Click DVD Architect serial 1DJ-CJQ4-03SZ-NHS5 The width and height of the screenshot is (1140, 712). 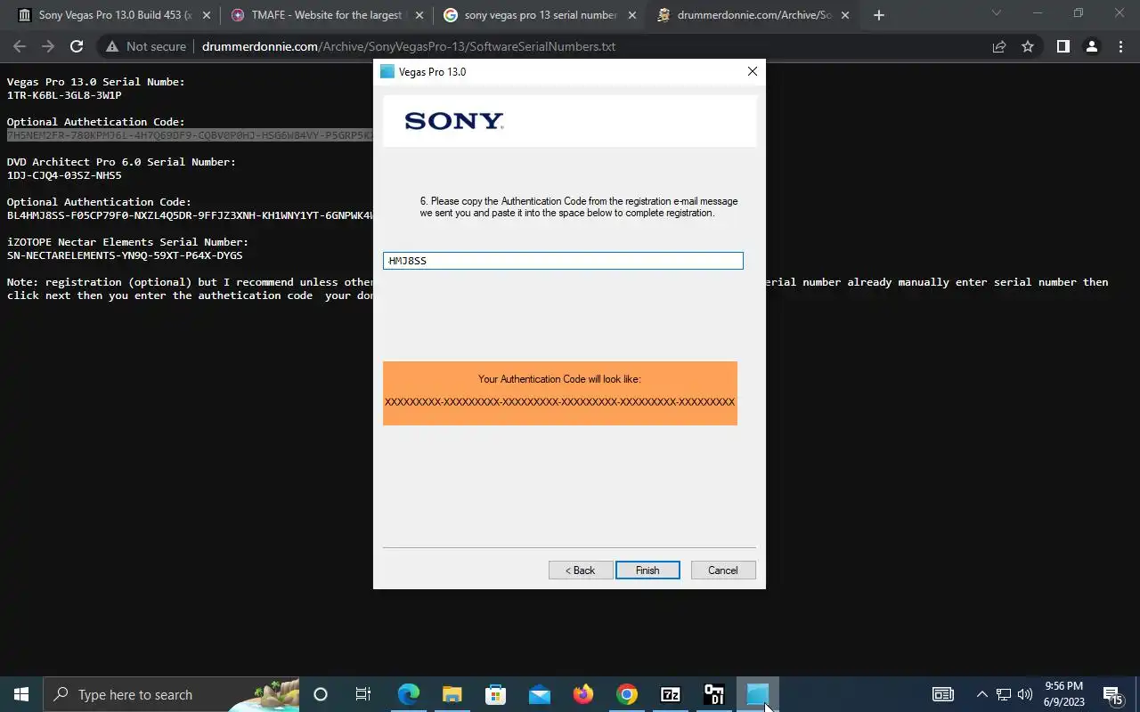(64, 175)
